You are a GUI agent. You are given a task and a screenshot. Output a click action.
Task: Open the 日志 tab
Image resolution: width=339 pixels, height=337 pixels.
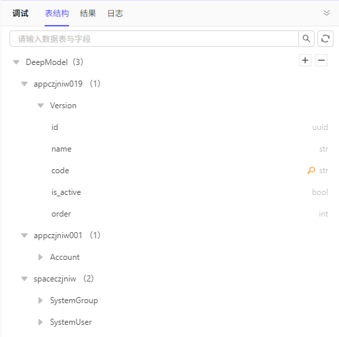tap(115, 14)
